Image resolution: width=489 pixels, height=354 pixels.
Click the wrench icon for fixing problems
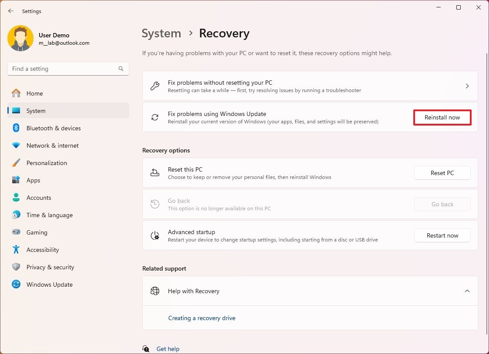tap(155, 86)
